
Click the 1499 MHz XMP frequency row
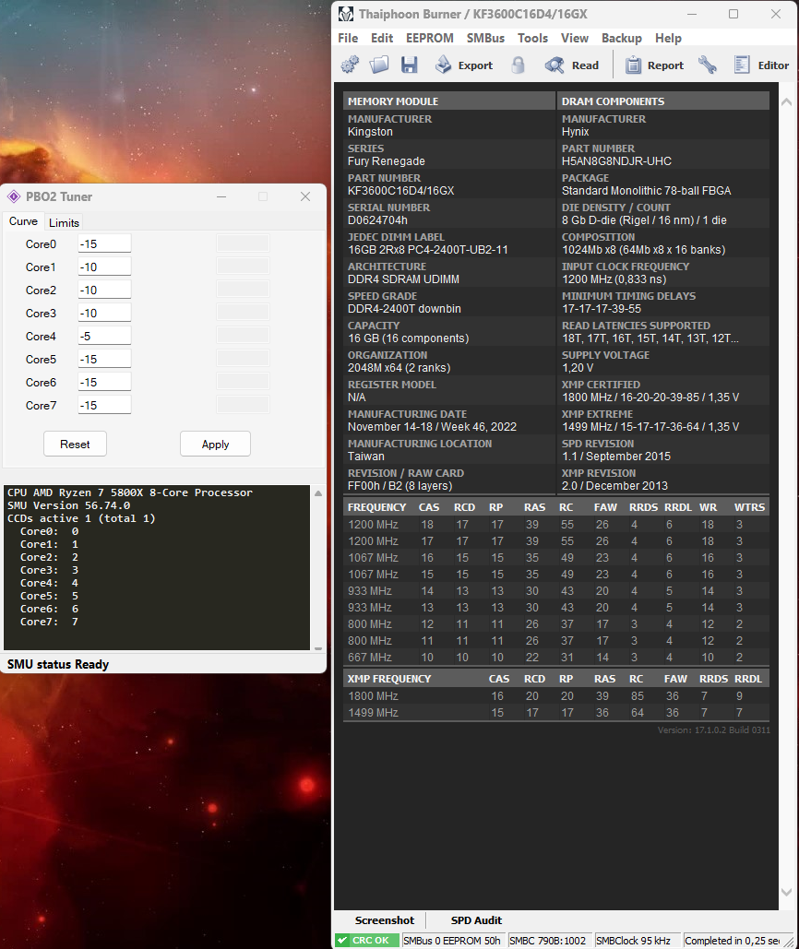[x=555, y=712]
